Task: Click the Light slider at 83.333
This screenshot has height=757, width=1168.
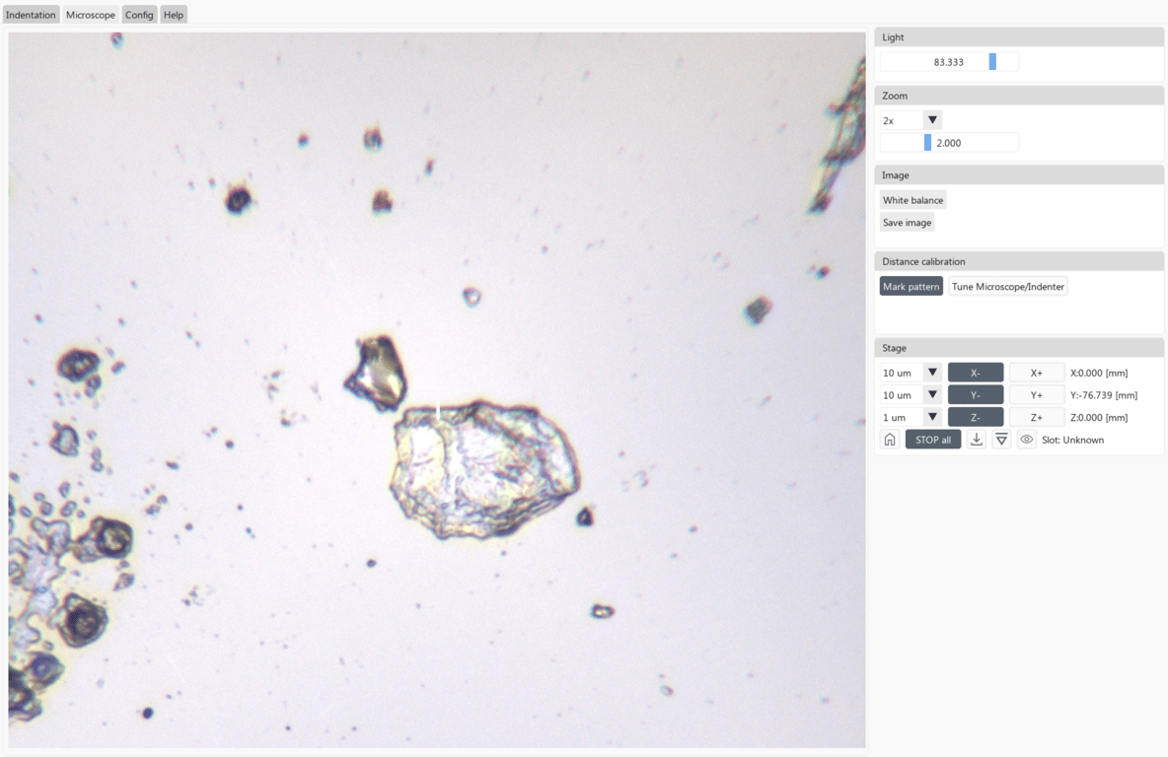Action: pos(949,62)
